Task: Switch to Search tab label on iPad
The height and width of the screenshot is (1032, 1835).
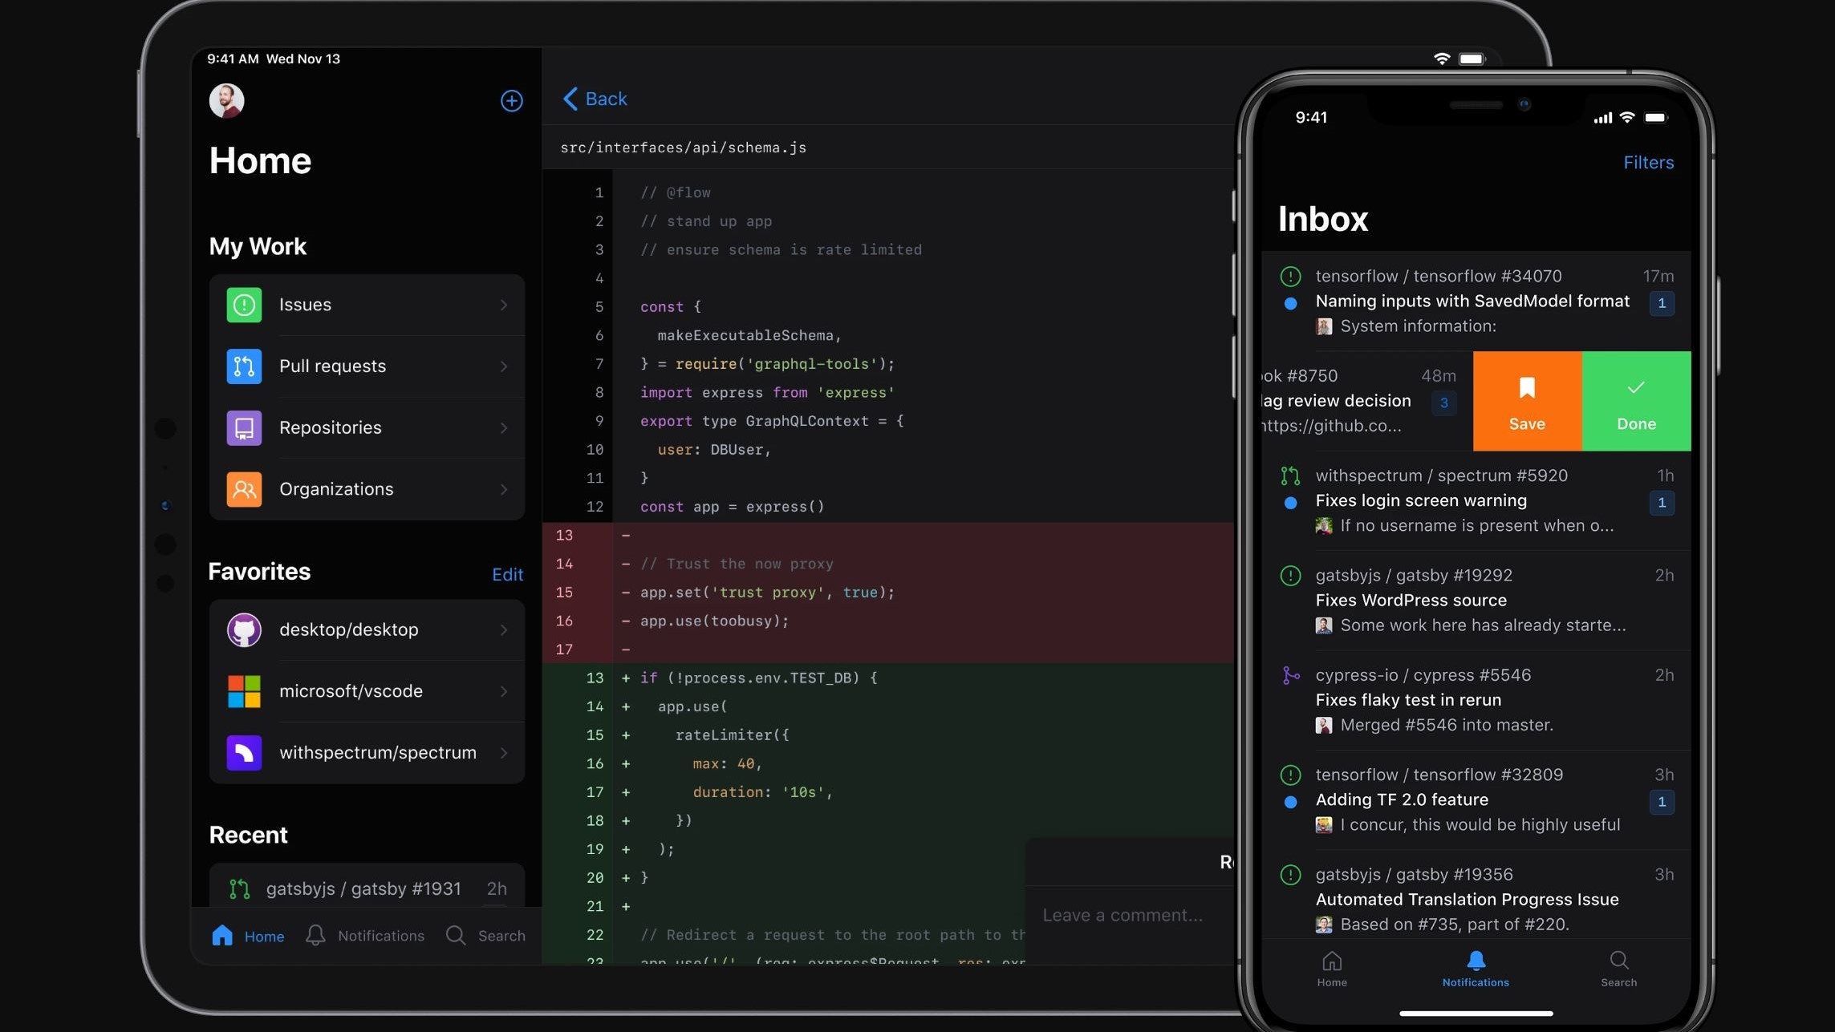Action: (501, 936)
